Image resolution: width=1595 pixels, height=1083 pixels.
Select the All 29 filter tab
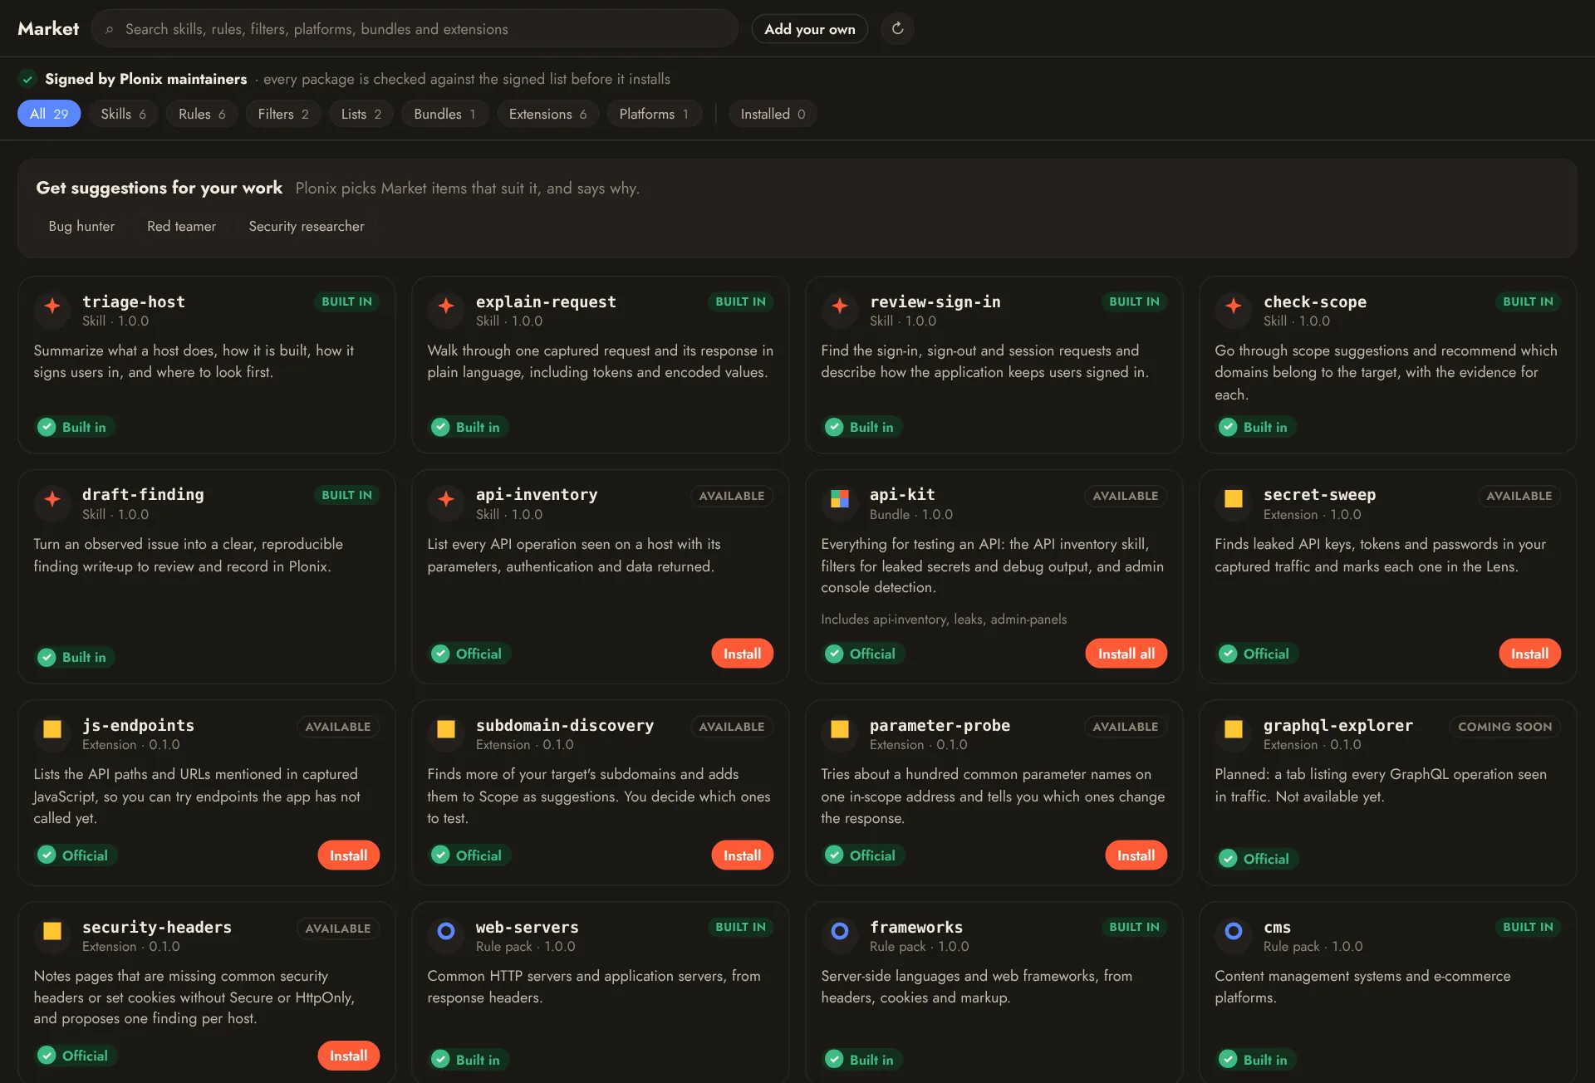tap(49, 114)
